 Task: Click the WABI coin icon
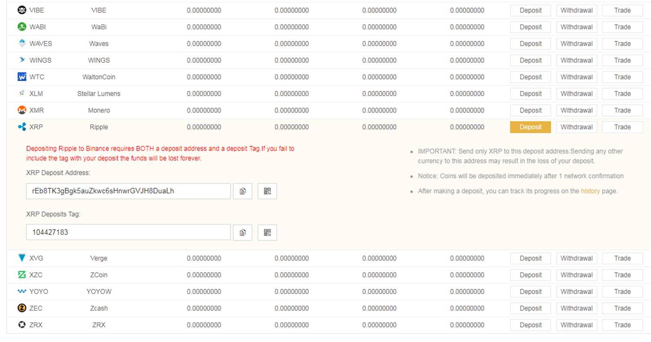tap(22, 27)
